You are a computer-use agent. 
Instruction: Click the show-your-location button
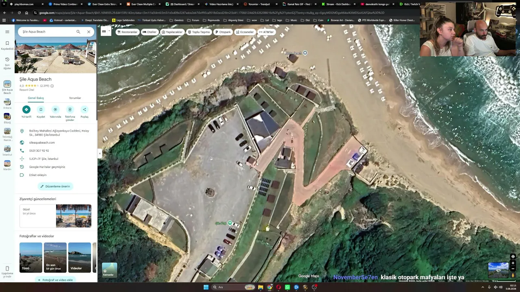coord(513,256)
